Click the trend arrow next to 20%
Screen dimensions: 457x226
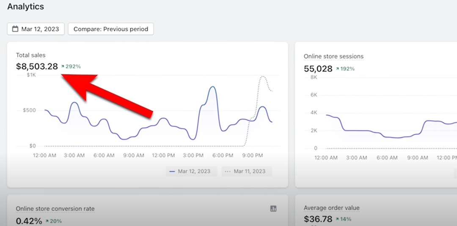(x=47, y=221)
